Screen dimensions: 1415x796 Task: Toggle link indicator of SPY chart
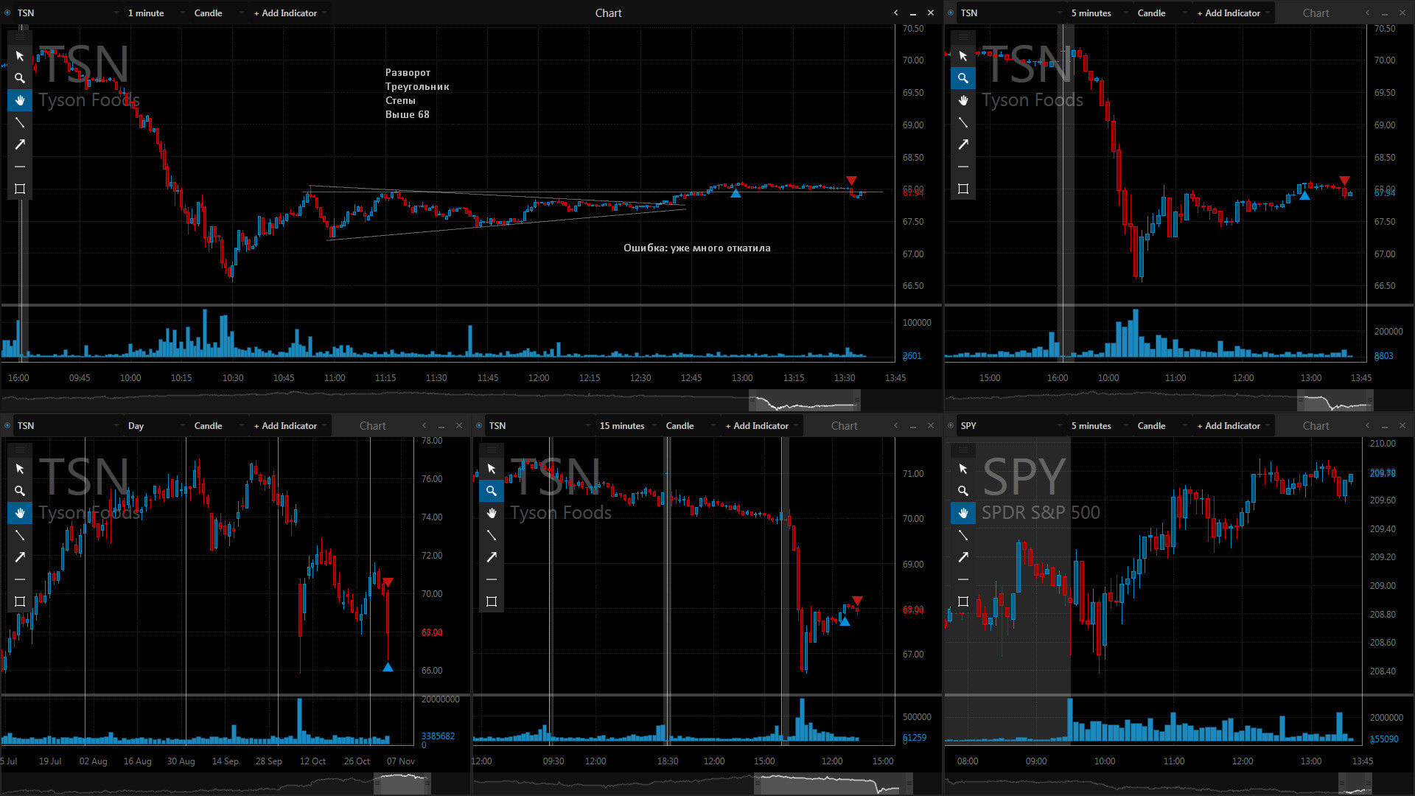pos(951,425)
